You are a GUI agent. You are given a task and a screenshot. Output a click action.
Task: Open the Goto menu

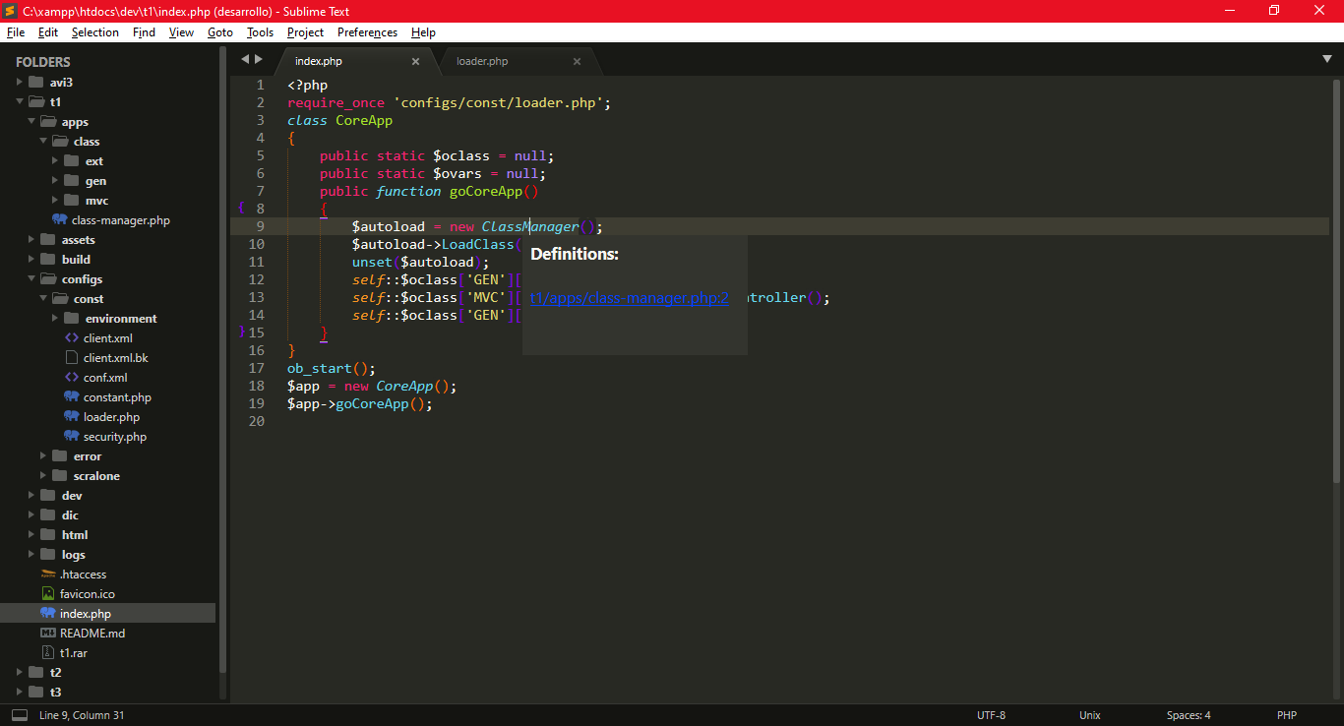[x=220, y=32]
